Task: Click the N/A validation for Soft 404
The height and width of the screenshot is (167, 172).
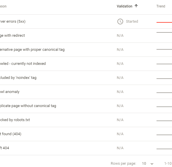Action: coord(120,148)
